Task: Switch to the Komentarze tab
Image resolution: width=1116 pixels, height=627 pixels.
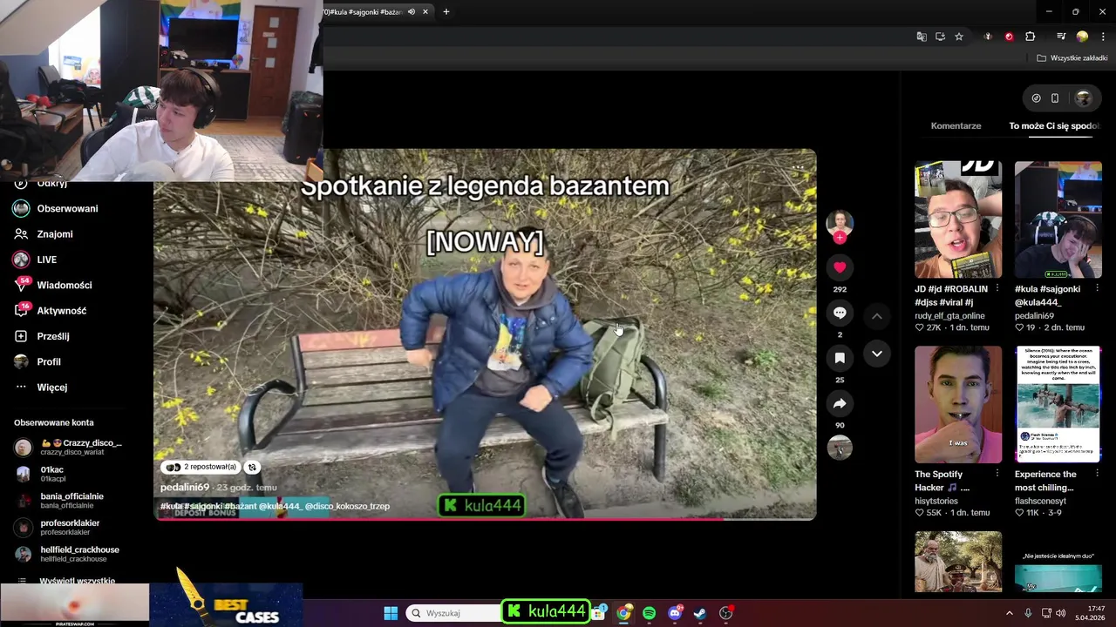Action: click(x=956, y=126)
